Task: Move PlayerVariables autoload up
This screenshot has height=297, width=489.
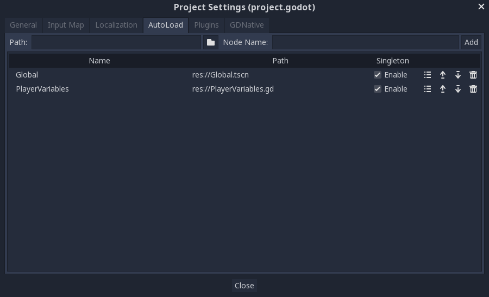Action: pos(443,89)
